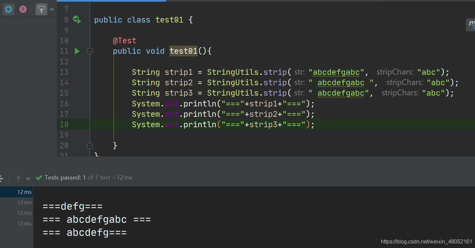Click line number 18 in the gutter

64,125
